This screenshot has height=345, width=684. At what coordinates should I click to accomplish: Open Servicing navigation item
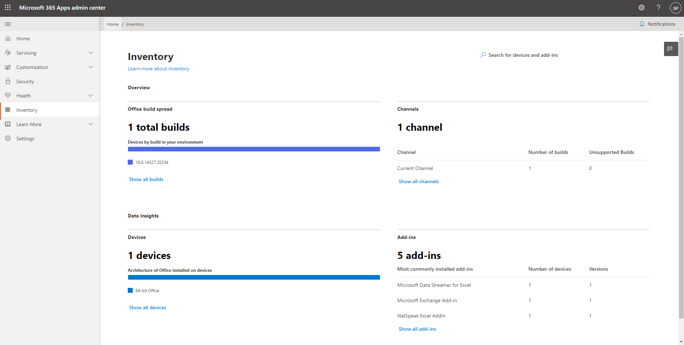click(50, 52)
